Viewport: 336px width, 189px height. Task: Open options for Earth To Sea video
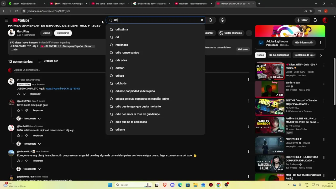[324, 83]
